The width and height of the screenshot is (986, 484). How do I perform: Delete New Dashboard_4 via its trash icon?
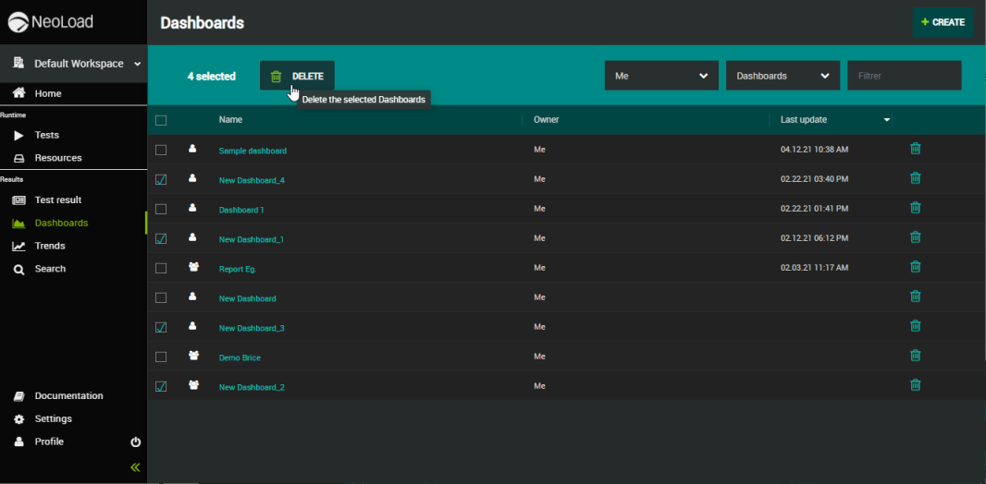[x=916, y=178]
